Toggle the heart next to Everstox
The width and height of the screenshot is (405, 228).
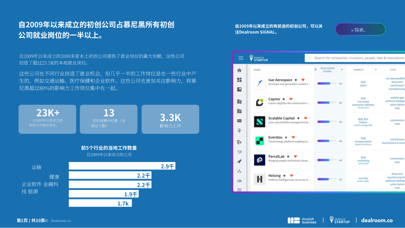point(293,137)
